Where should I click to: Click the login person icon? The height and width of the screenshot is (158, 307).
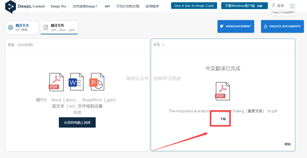point(274,5)
